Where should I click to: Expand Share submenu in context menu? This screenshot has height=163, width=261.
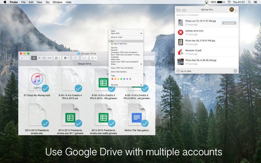126,64
